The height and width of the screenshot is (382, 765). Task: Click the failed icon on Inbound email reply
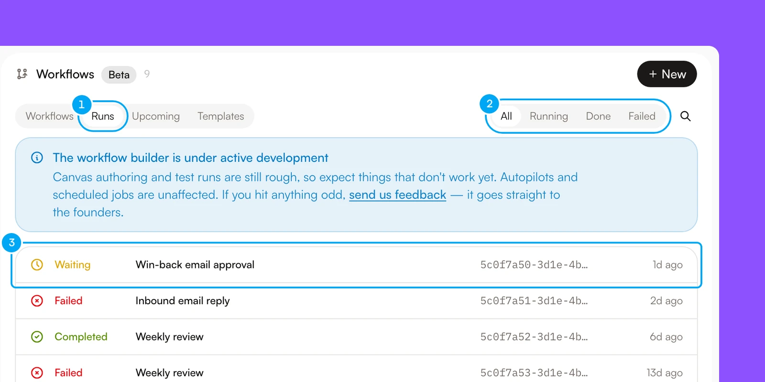[37, 301]
